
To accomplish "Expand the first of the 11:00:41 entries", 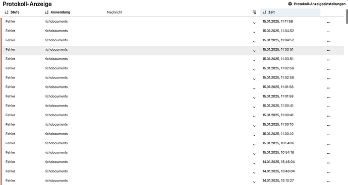I will (x=254, y=107).
